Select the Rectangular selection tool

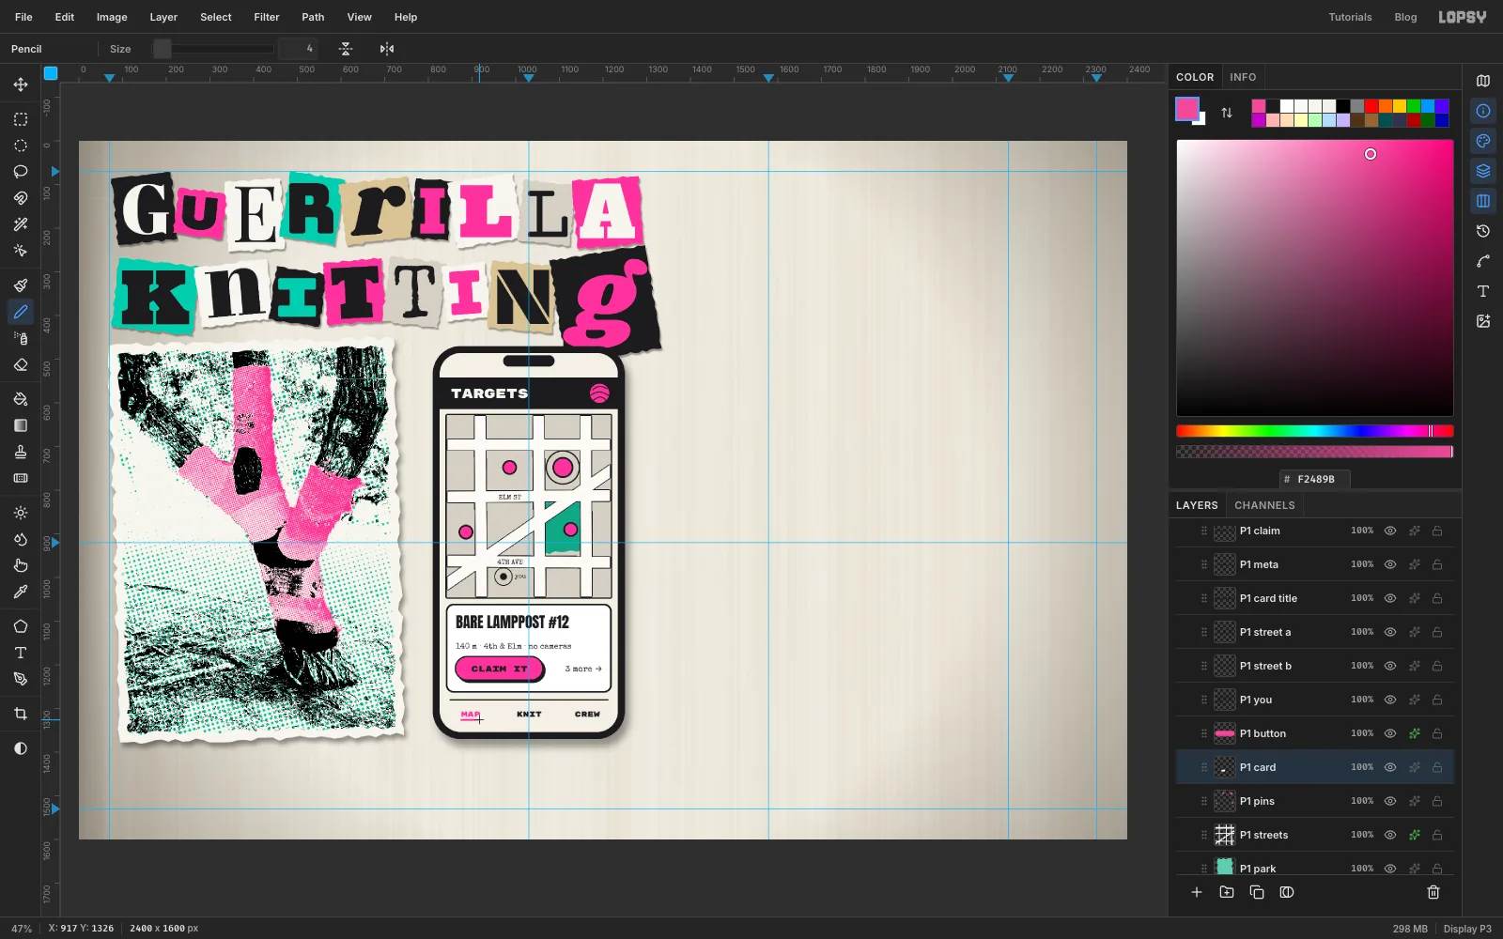21,119
